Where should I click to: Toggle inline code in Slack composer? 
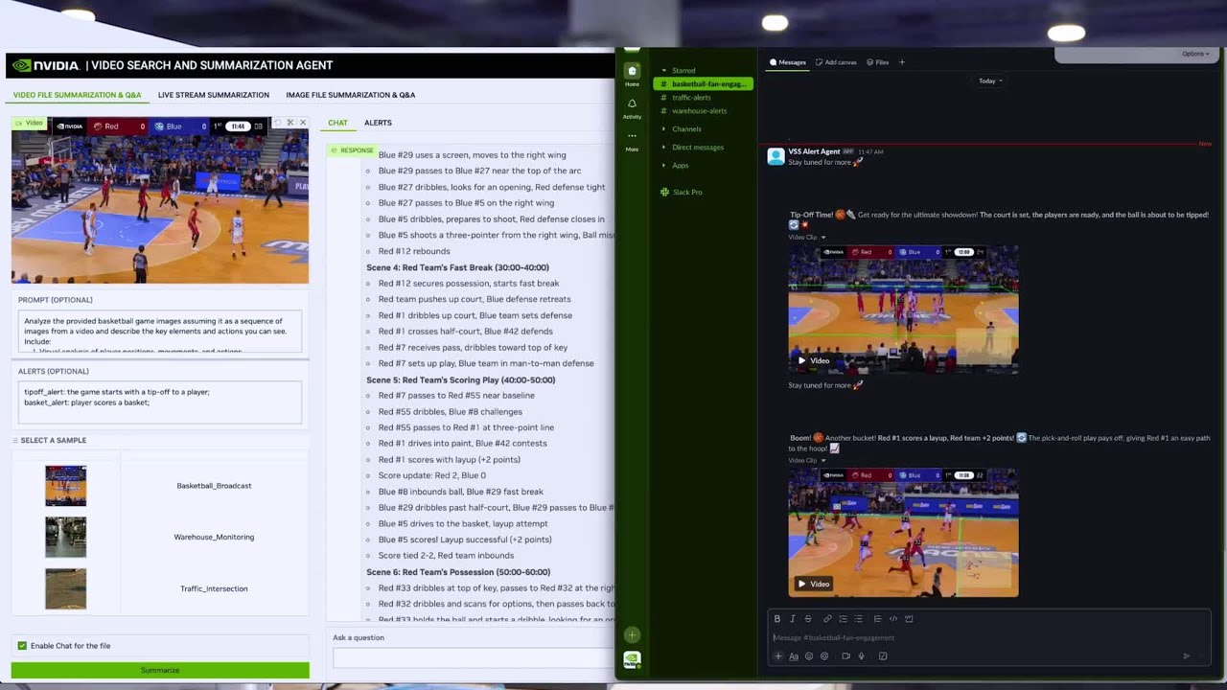coord(893,619)
